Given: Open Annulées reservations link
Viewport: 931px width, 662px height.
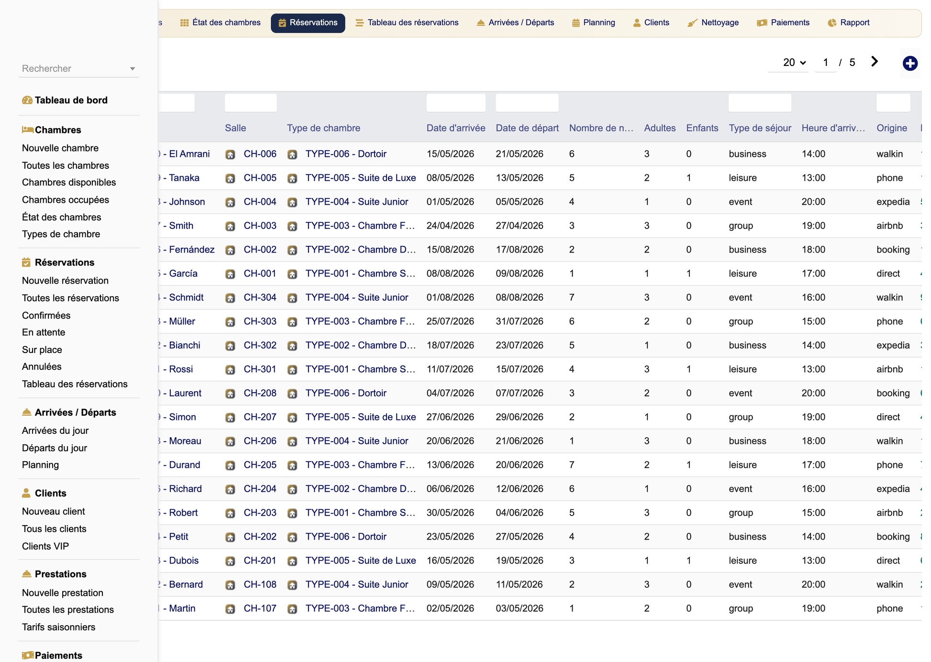Looking at the screenshot, I should 42,366.
